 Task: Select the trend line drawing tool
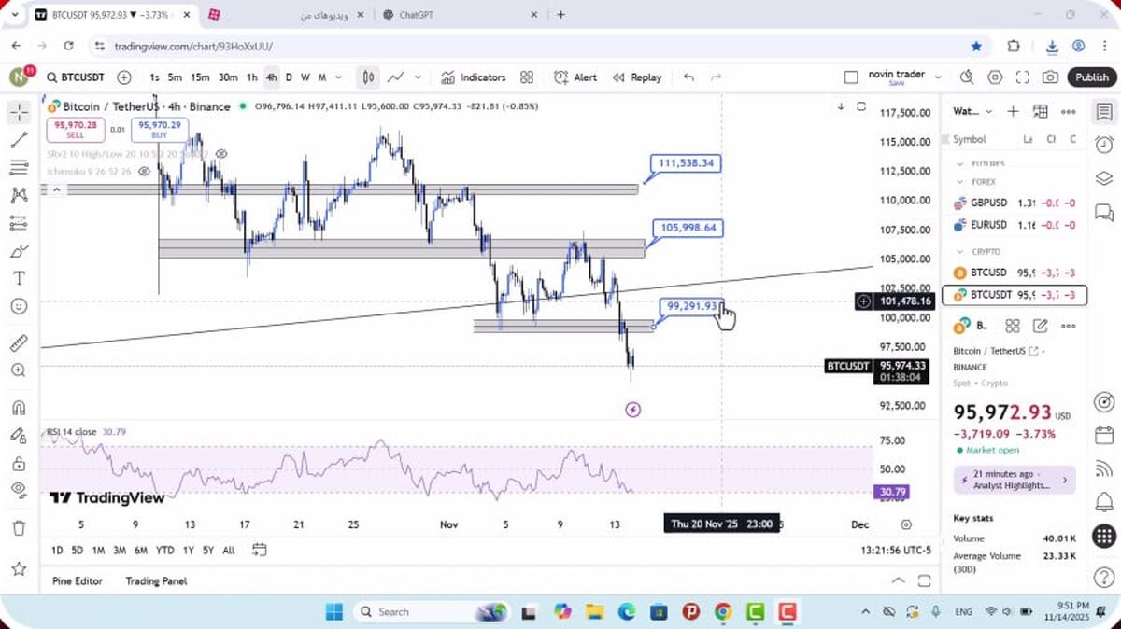(19, 140)
